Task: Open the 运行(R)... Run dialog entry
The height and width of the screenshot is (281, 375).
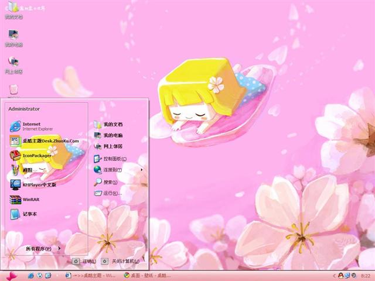Action: click(108, 193)
